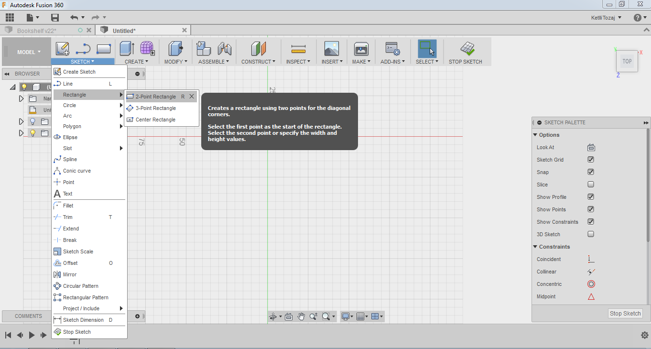Click the Insert image icon
Image resolution: width=651 pixels, height=349 pixels.
[x=331, y=48]
